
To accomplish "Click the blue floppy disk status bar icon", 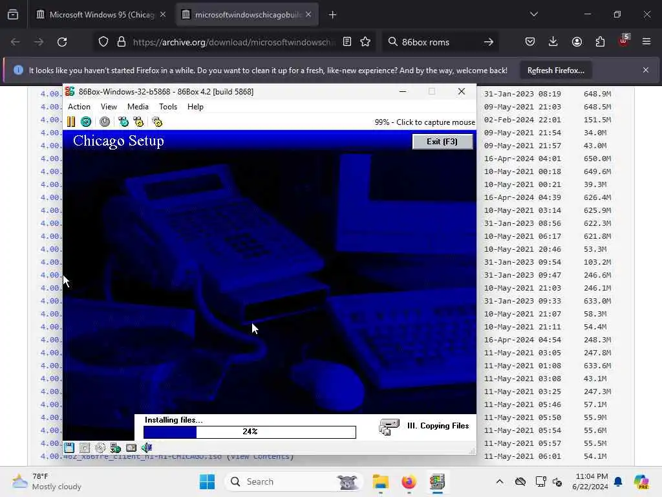I will [x=69, y=448].
